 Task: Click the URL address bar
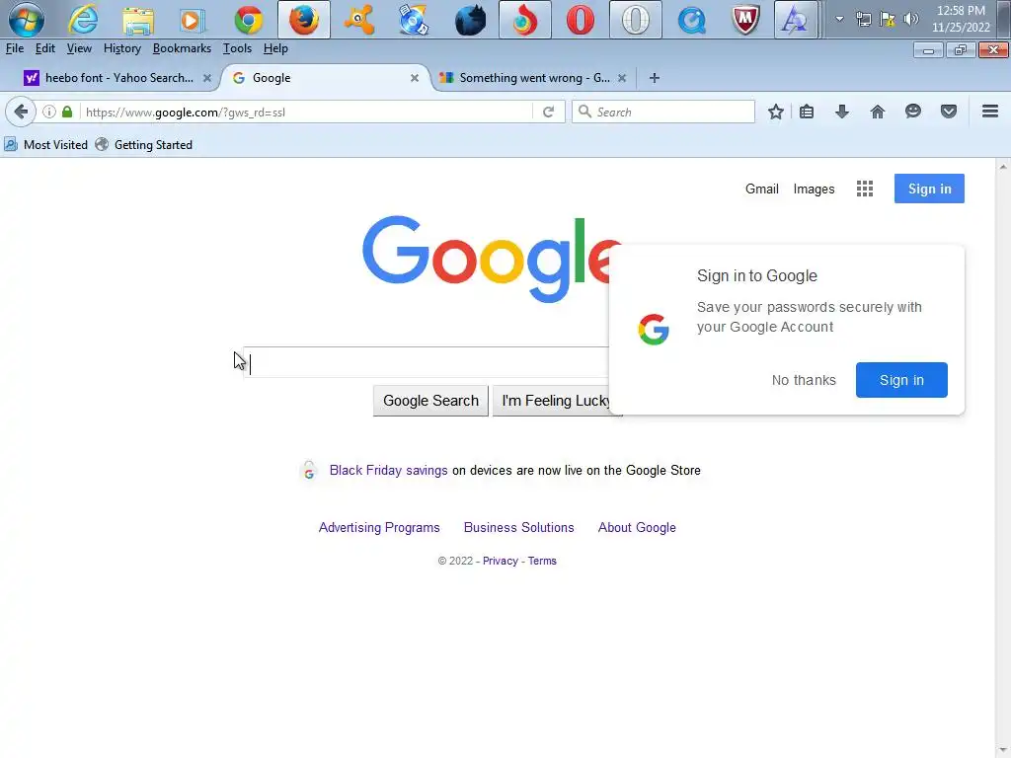coord(306,112)
